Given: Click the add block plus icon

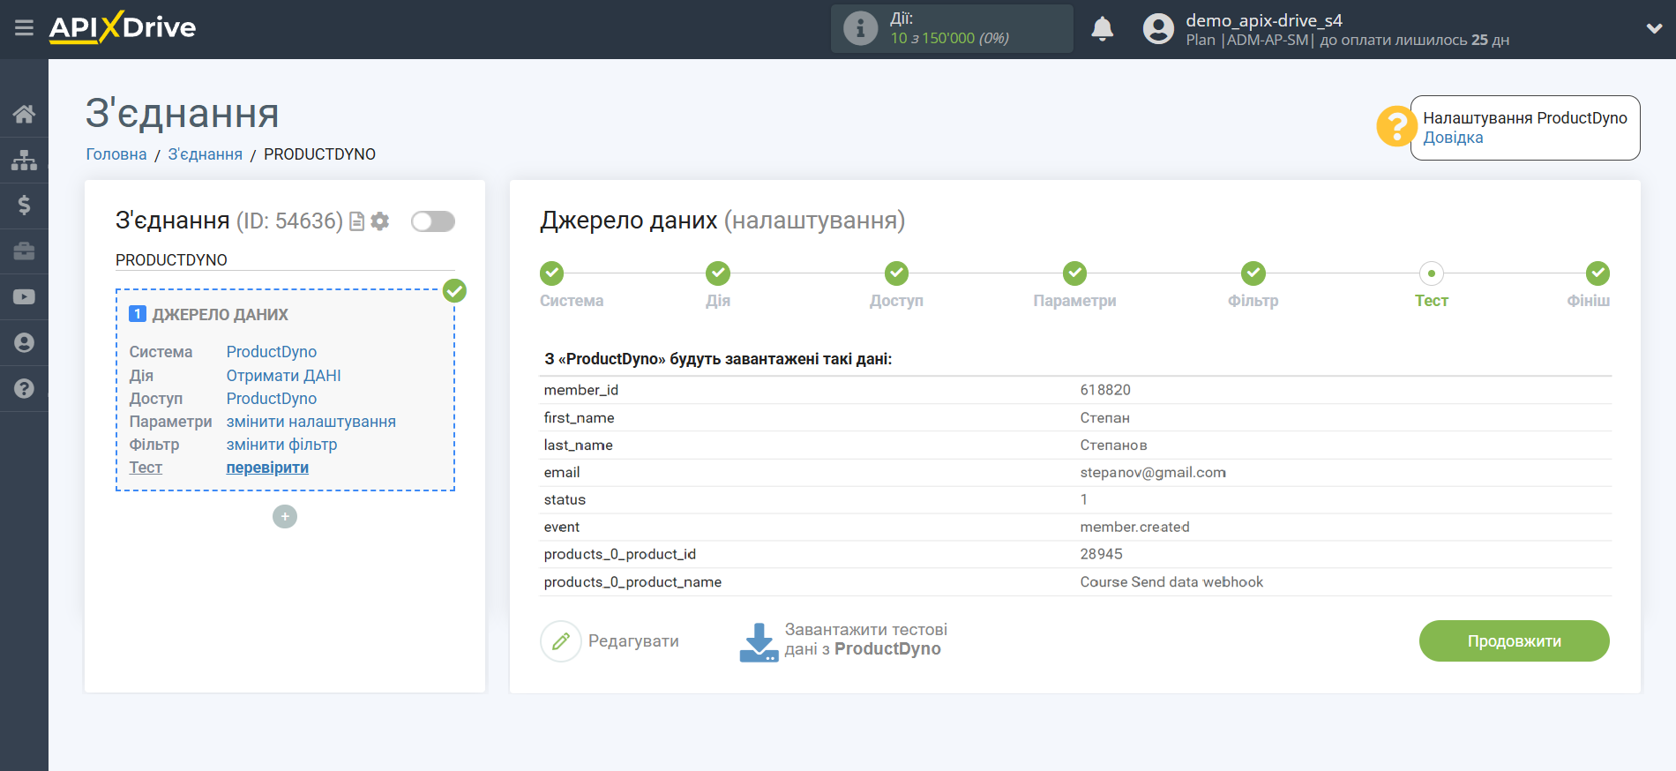Looking at the screenshot, I should click(x=285, y=516).
